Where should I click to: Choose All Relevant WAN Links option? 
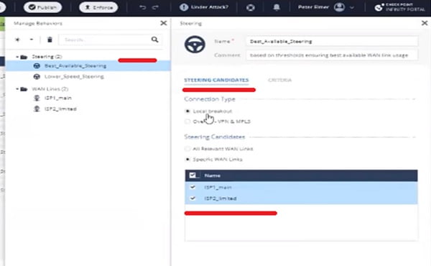click(x=187, y=149)
